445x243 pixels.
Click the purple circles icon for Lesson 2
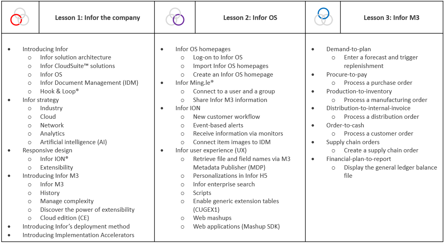[175, 17]
